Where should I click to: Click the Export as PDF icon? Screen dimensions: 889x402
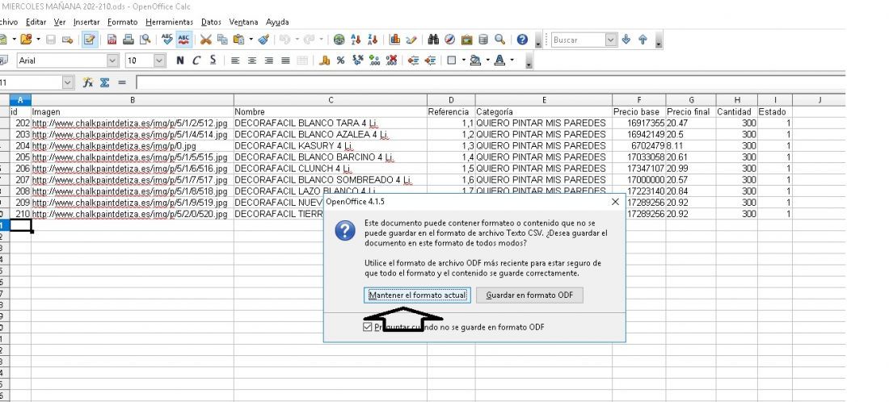pyautogui.click(x=112, y=40)
